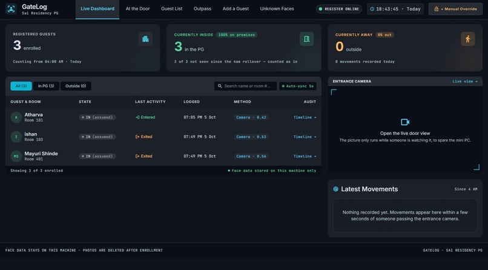Click 0 movements recorded today text
The image size is (488, 270).
(365, 62)
